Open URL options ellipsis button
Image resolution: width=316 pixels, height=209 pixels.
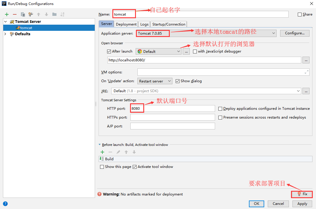[x=306, y=60]
